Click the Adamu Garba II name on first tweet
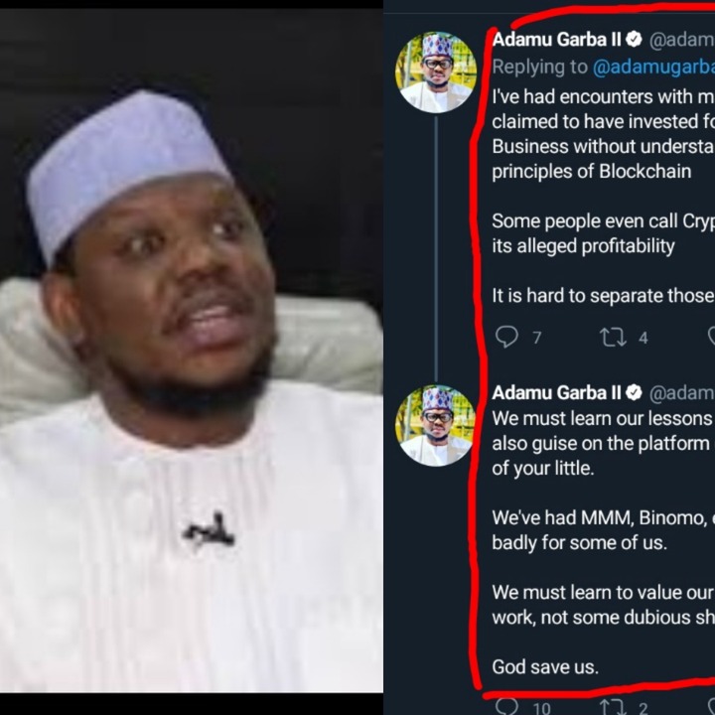 [x=556, y=41]
